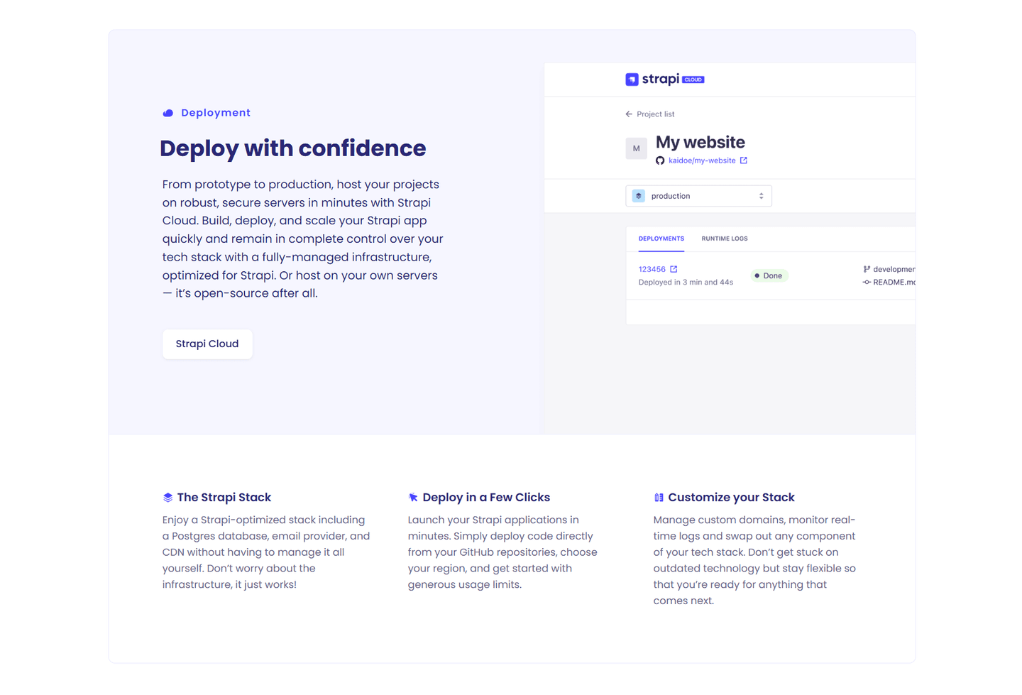
Task: Click the commit icon beside README.md
Action: (867, 283)
